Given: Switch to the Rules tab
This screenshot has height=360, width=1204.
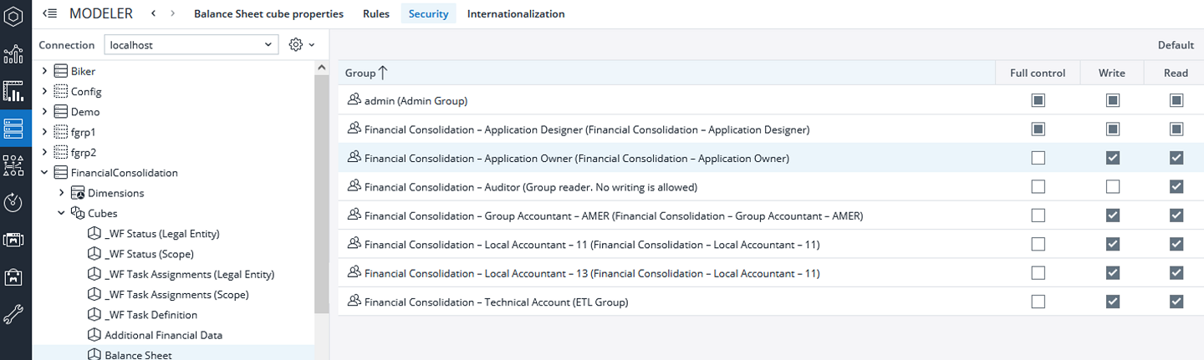Looking at the screenshot, I should [x=375, y=14].
